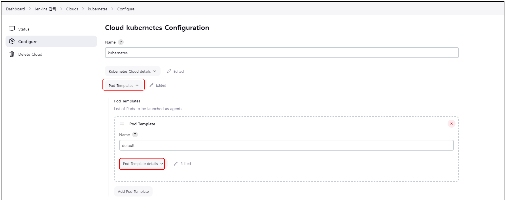The height and width of the screenshot is (201, 505).
Task: Click the Configure breadcrumb item
Action: (x=126, y=9)
